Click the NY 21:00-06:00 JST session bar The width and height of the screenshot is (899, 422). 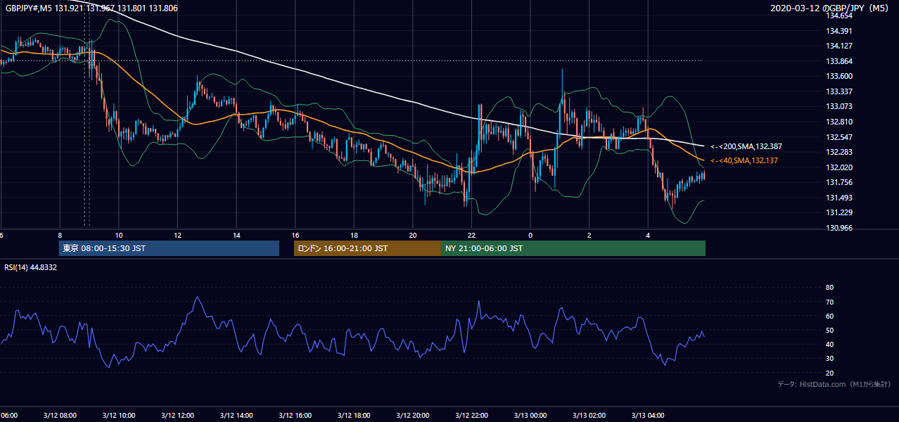click(x=573, y=248)
